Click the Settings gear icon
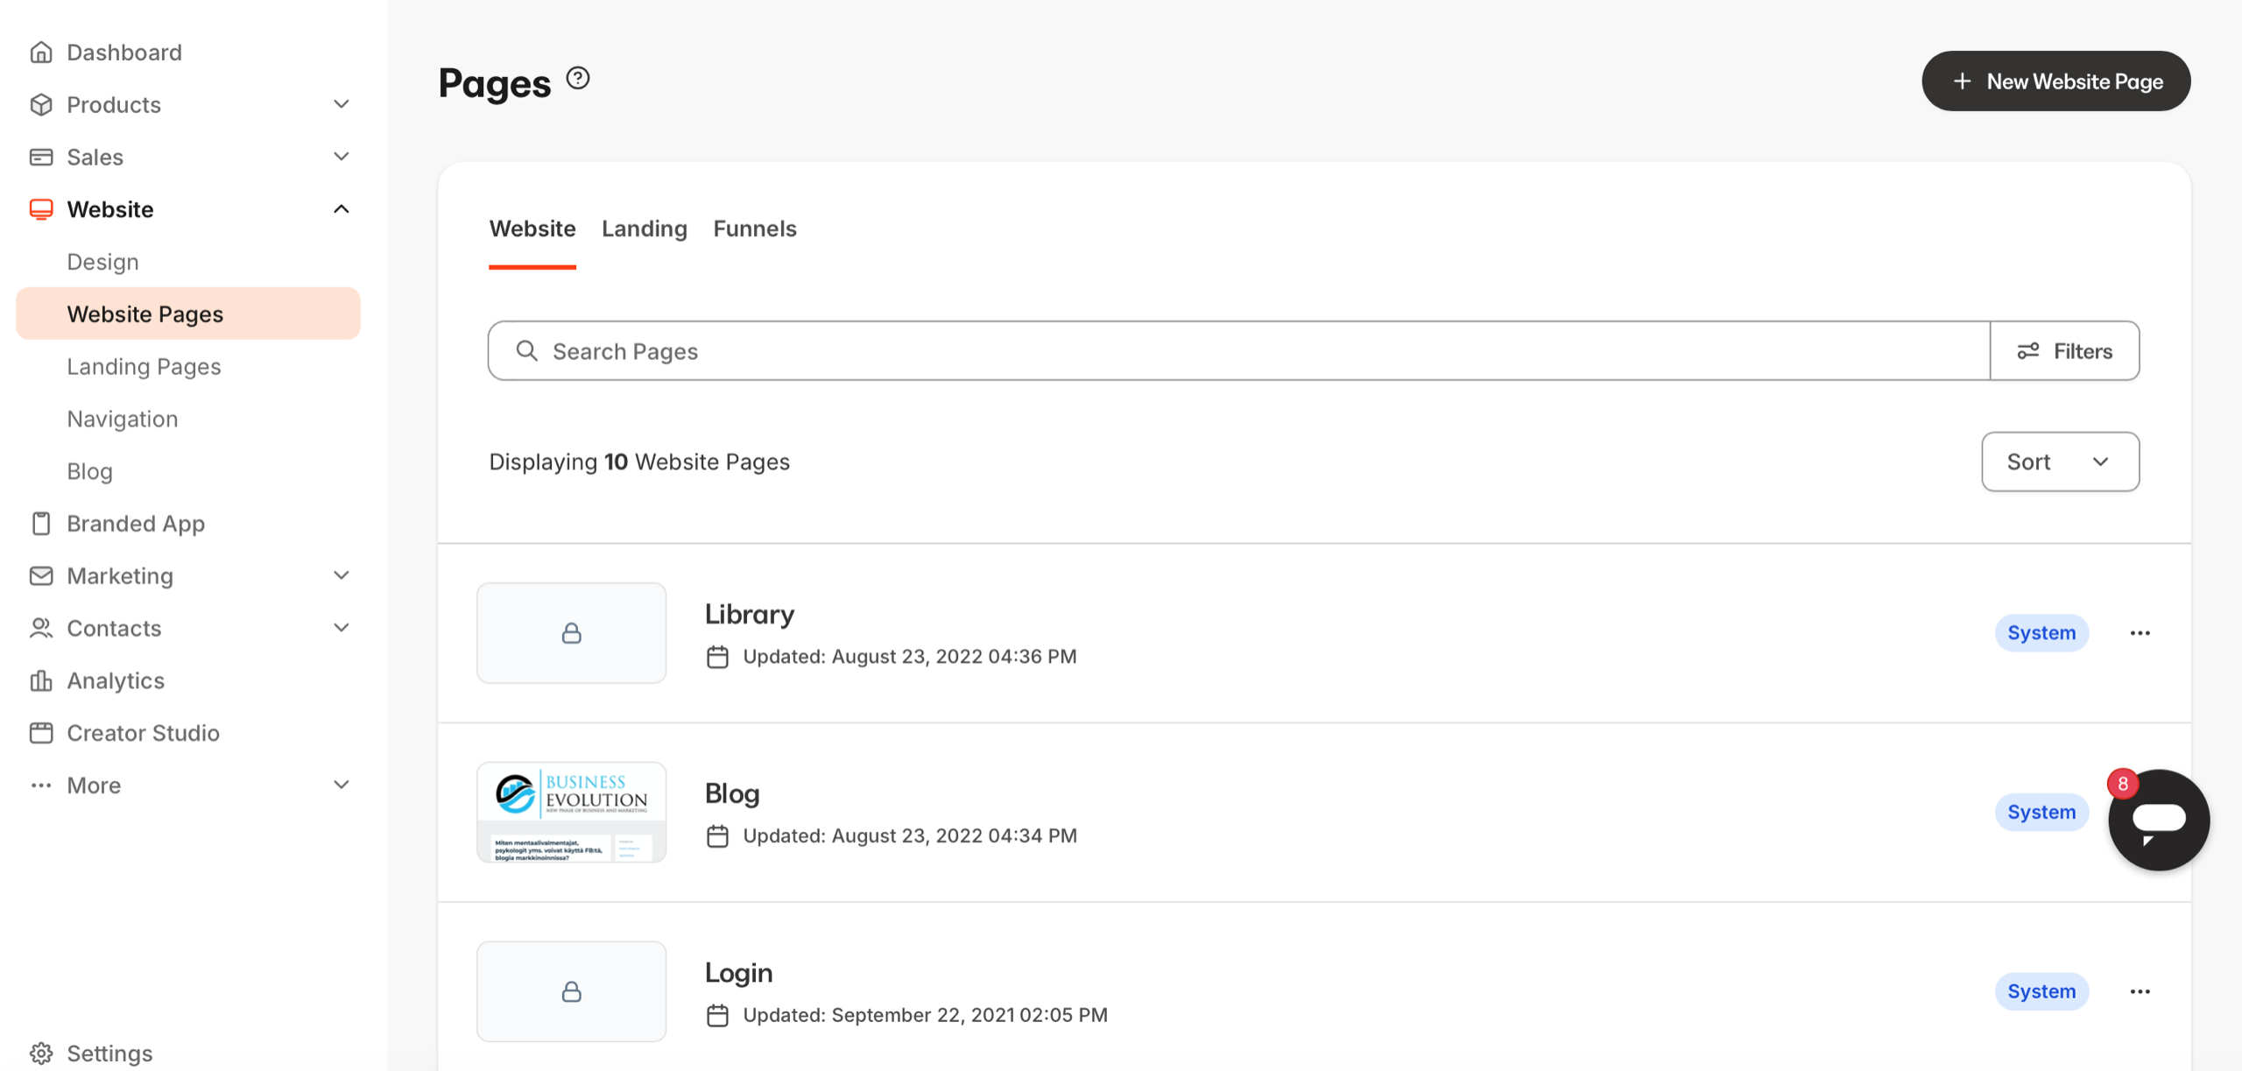This screenshot has height=1071, width=2242. tap(41, 1053)
